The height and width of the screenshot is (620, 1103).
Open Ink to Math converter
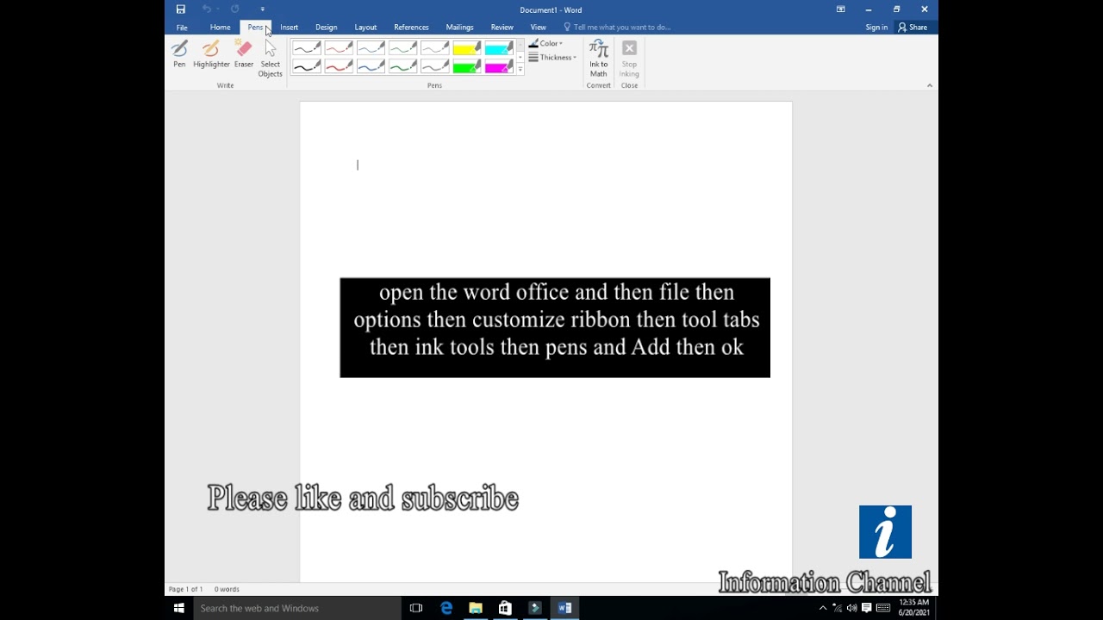click(x=598, y=59)
